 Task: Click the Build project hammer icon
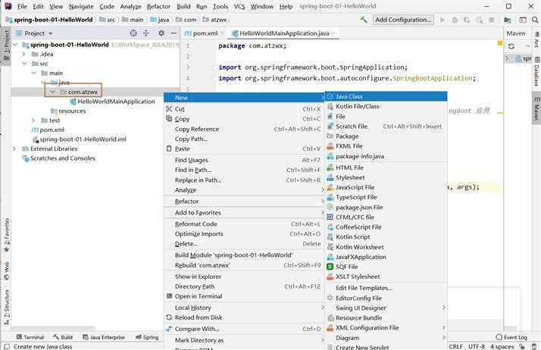click(x=363, y=20)
